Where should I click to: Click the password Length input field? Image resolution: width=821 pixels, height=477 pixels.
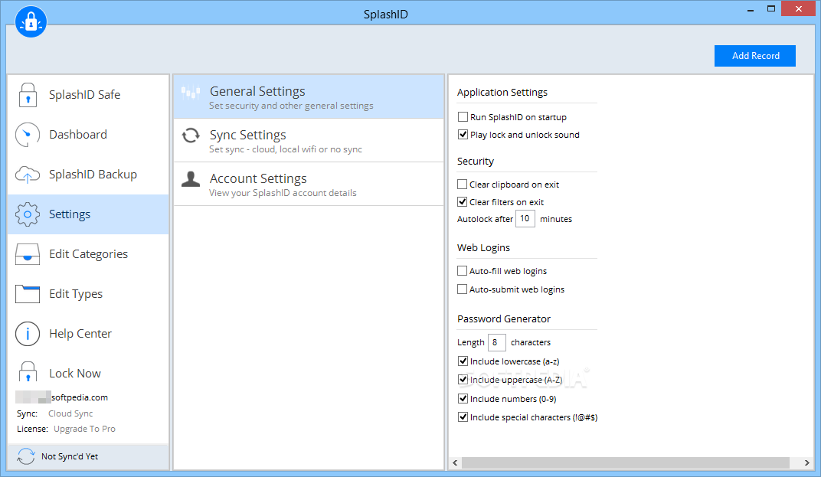click(x=496, y=342)
